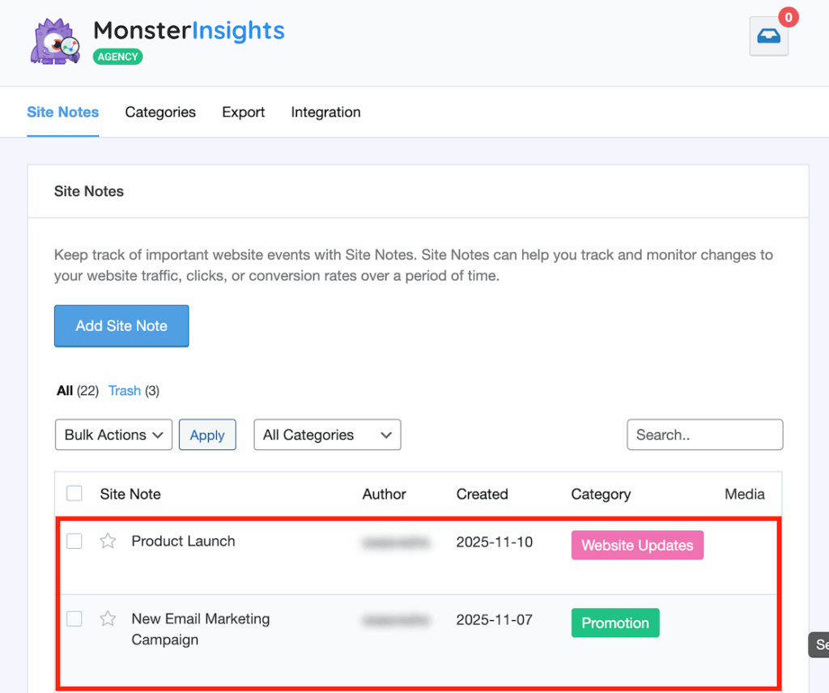Switch to the Categories tab
The height and width of the screenshot is (693, 829).
click(159, 113)
